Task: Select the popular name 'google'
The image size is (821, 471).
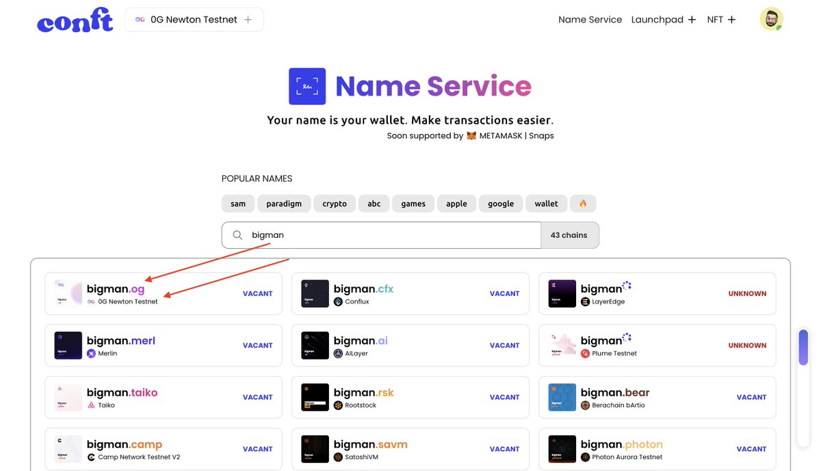Action: tap(501, 204)
